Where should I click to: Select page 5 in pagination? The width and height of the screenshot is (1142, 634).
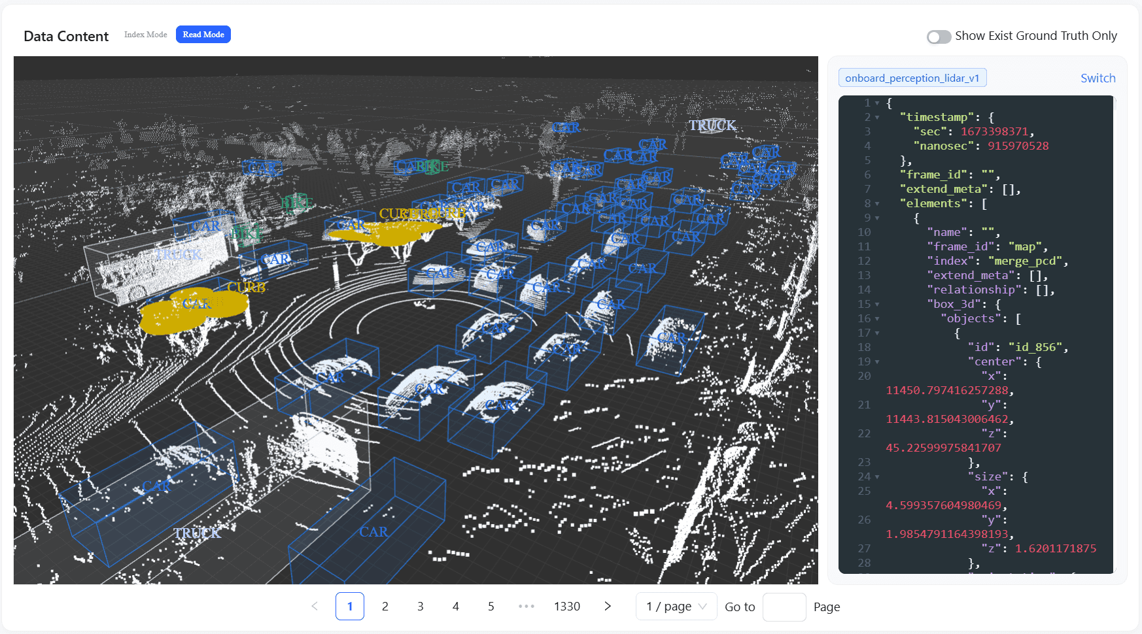click(x=491, y=607)
